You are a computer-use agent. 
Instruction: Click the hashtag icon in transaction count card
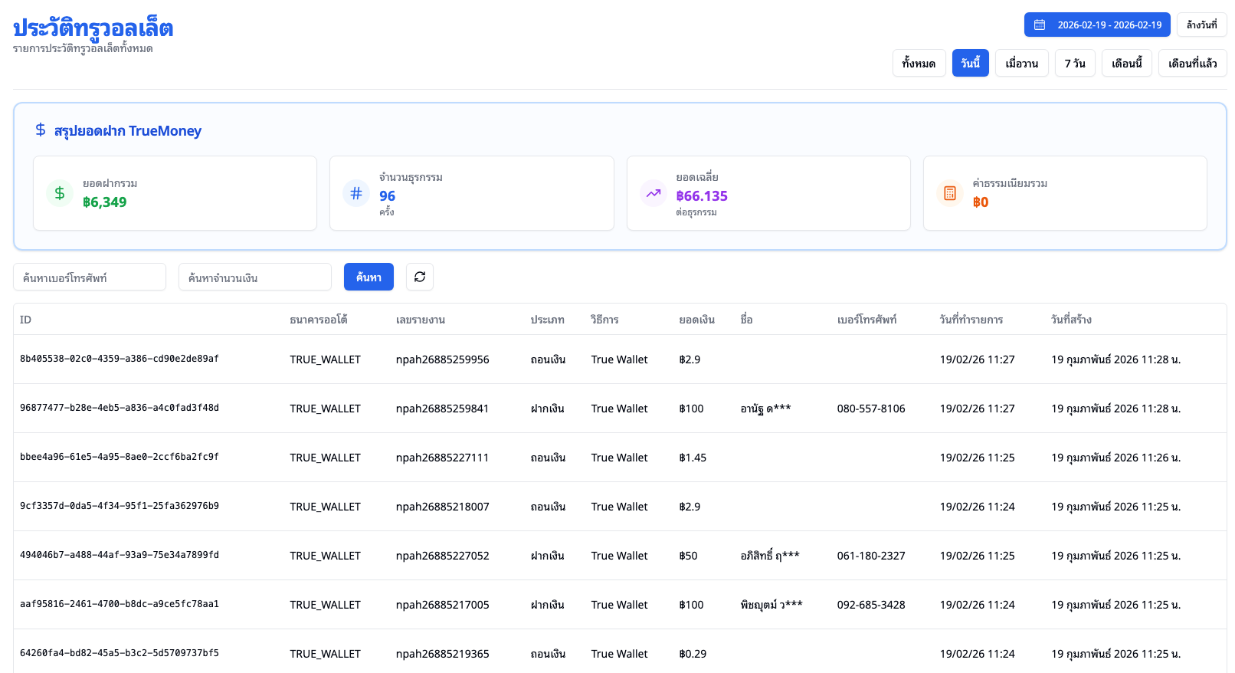click(356, 193)
